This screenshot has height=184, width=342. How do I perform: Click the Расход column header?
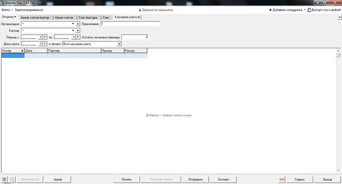(x=136, y=50)
